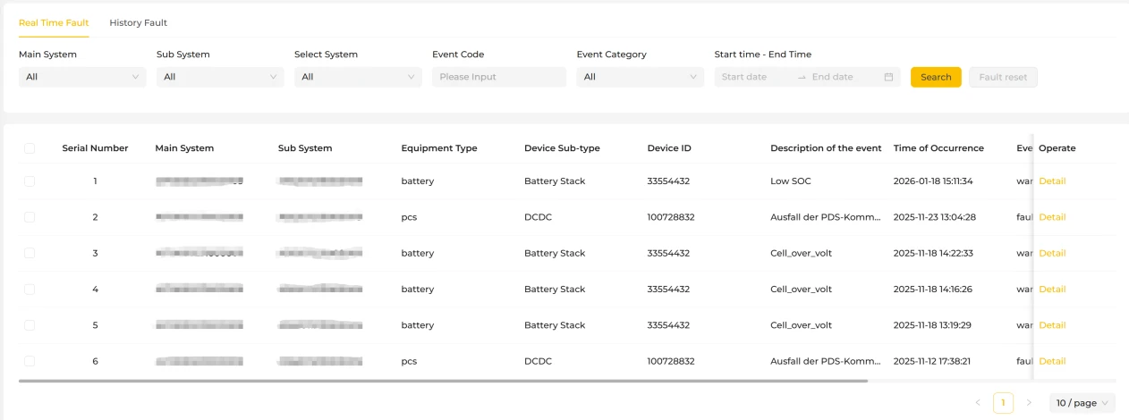
Task: Click the Main System column header
Action: pos(184,148)
